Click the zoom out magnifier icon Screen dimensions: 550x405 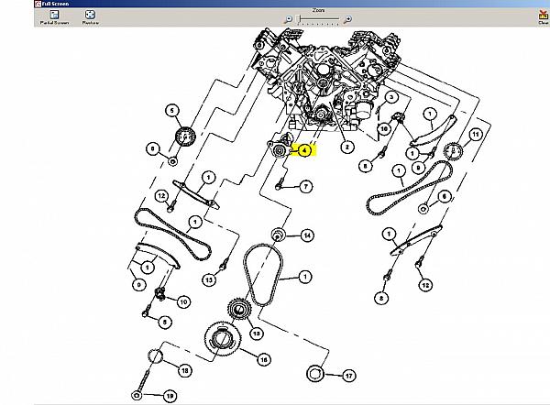pos(288,19)
